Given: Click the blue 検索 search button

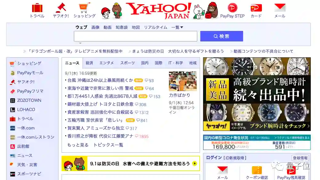Looking at the screenshot, I should tap(222, 36).
